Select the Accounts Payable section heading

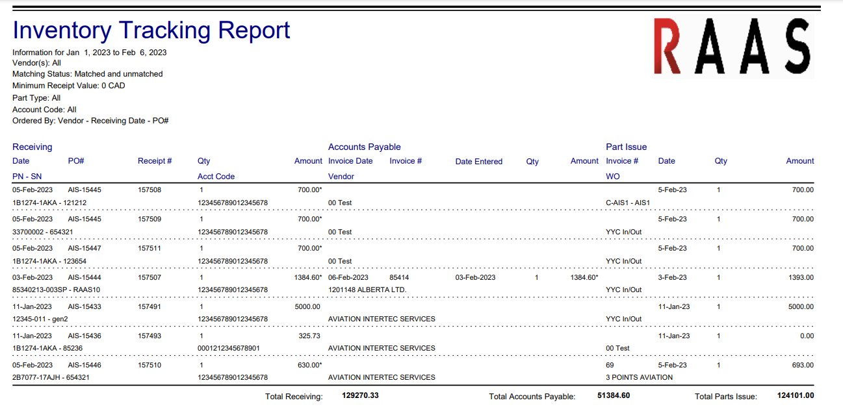(364, 147)
